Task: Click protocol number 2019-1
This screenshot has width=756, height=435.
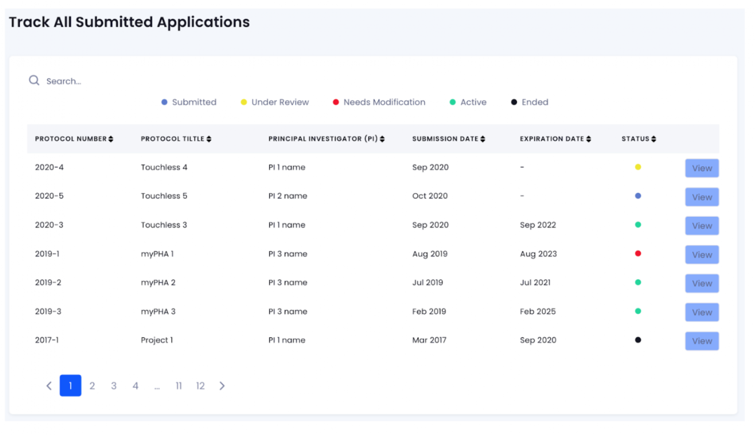Action: click(47, 254)
